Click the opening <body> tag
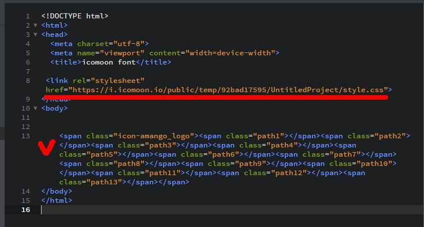This screenshot has height=227, width=424. [x=55, y=108]
